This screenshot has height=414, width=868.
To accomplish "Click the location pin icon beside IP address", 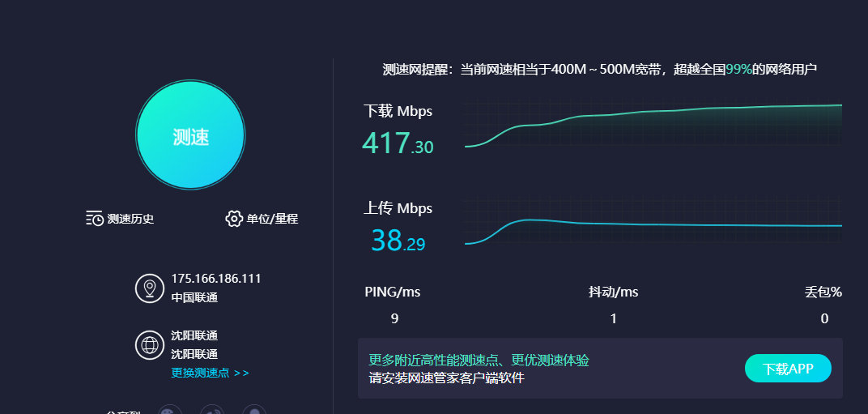I will click(150, 288).
